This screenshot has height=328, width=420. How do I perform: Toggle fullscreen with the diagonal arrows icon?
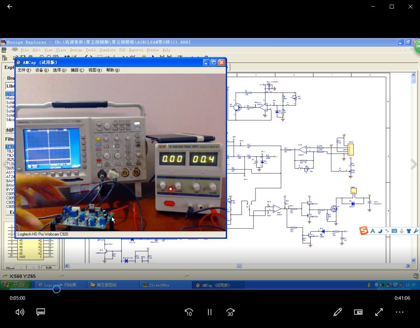coord(379,312)
